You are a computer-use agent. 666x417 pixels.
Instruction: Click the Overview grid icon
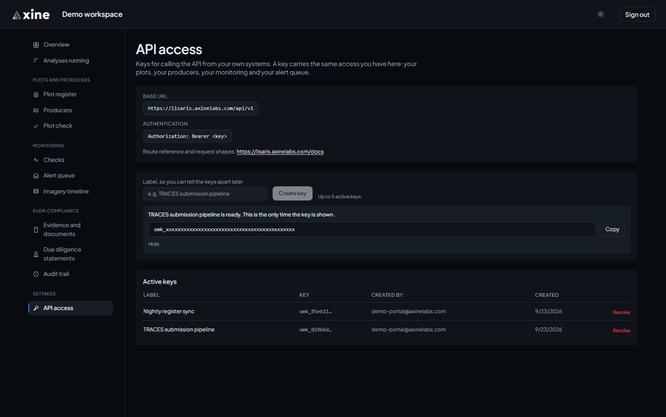36,45
